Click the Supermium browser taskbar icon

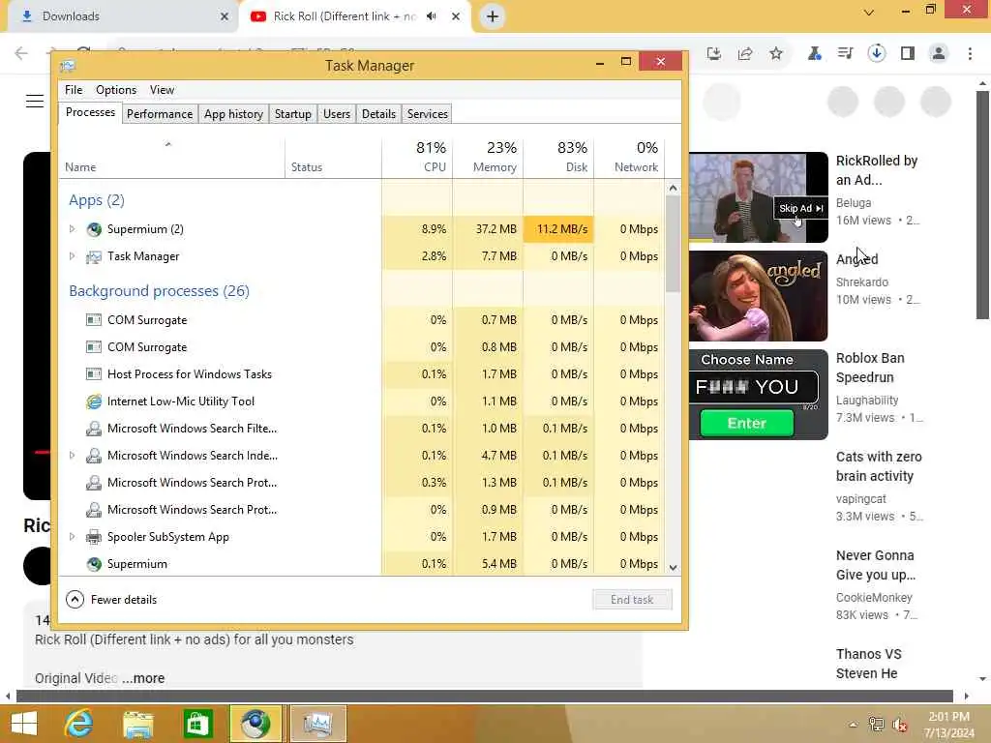(x=255, y=724)
